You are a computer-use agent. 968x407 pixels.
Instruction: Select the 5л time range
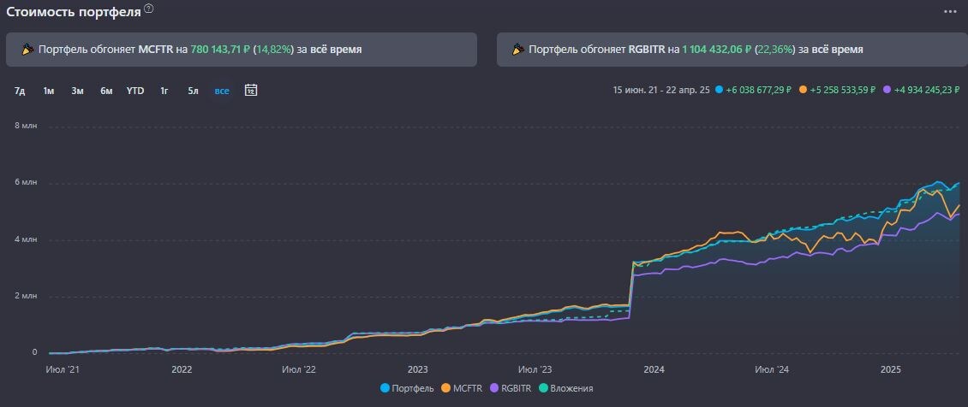(x=194, y=91)
